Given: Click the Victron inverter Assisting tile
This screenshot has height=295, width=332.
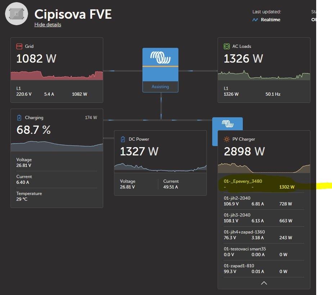Looking at the screenshot, I should 160,70.
